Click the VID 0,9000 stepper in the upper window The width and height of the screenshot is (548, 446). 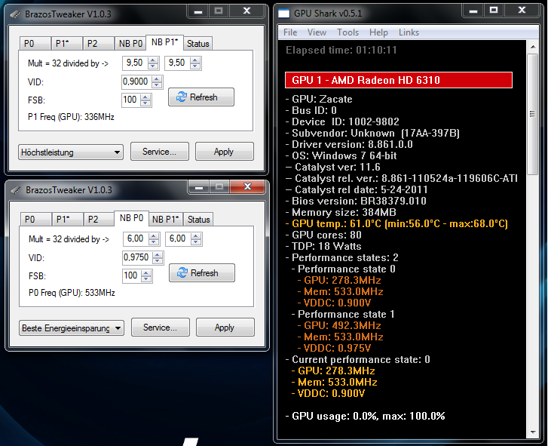click(157, 82)
